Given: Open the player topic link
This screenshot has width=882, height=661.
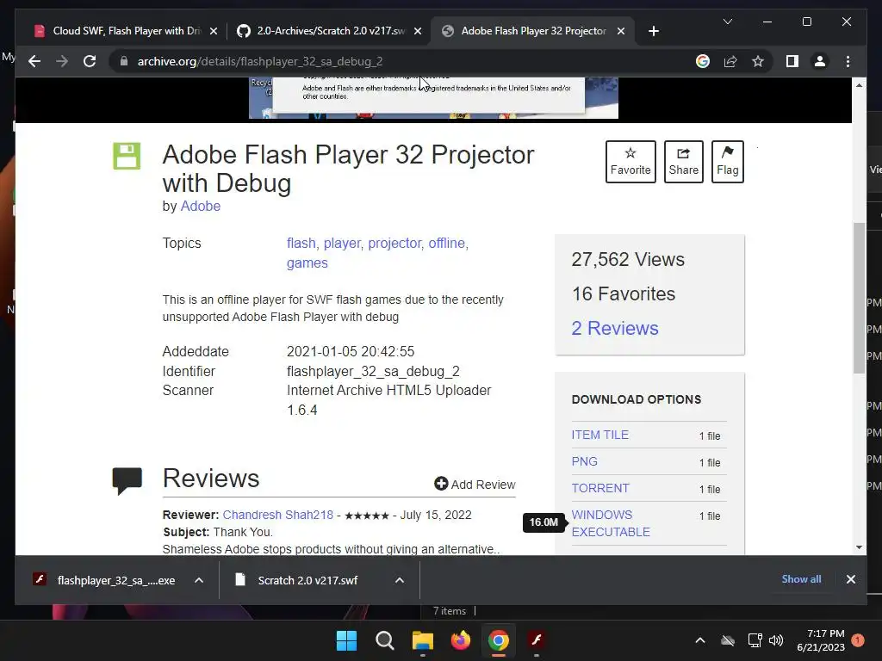Looking at the screenshot, I should click(342, 243).
